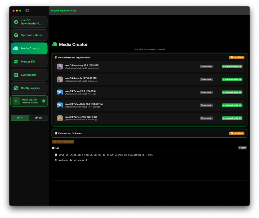Refresh the Instaladores list with Atualizar
This screenshot has height=218, width=259.
point(237,57)
